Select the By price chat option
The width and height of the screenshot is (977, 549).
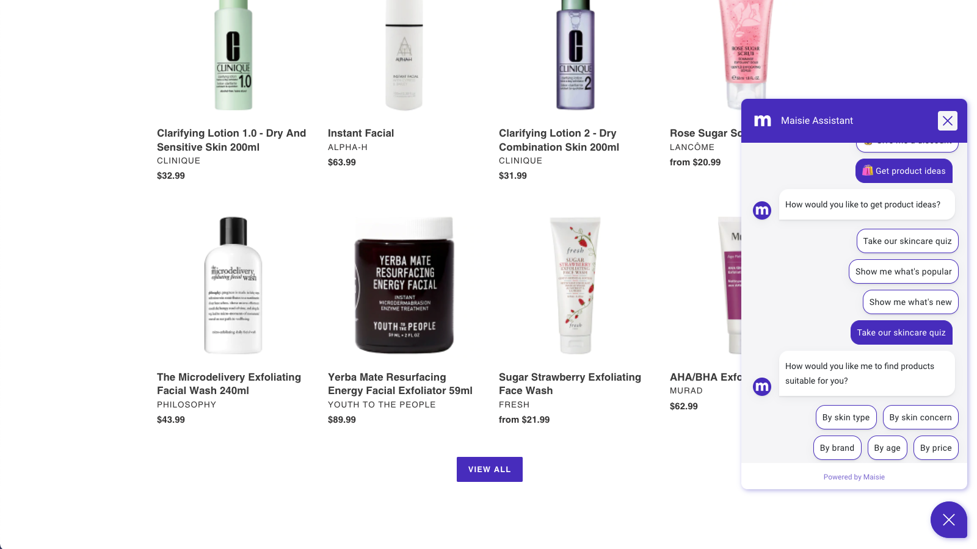[936, 448]
